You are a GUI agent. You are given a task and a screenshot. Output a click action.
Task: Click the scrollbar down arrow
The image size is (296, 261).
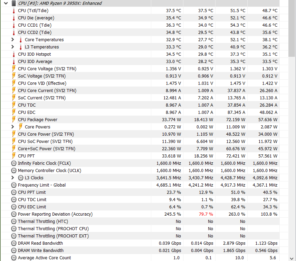(x=292, y=258)
